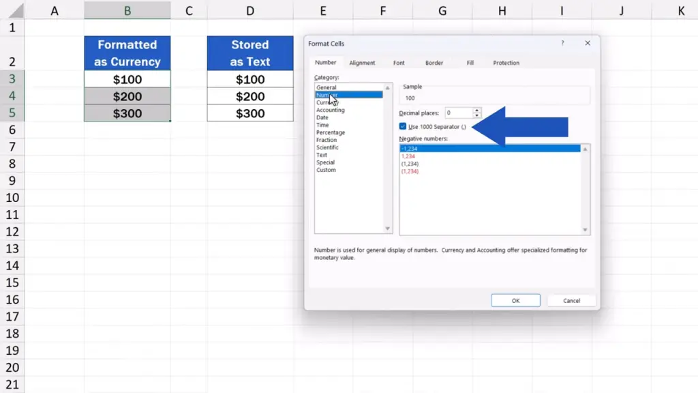The height and width of the screenshot is (393, 698).
Task: Click the Help question mark in dialog title bar
Action: 562,44
